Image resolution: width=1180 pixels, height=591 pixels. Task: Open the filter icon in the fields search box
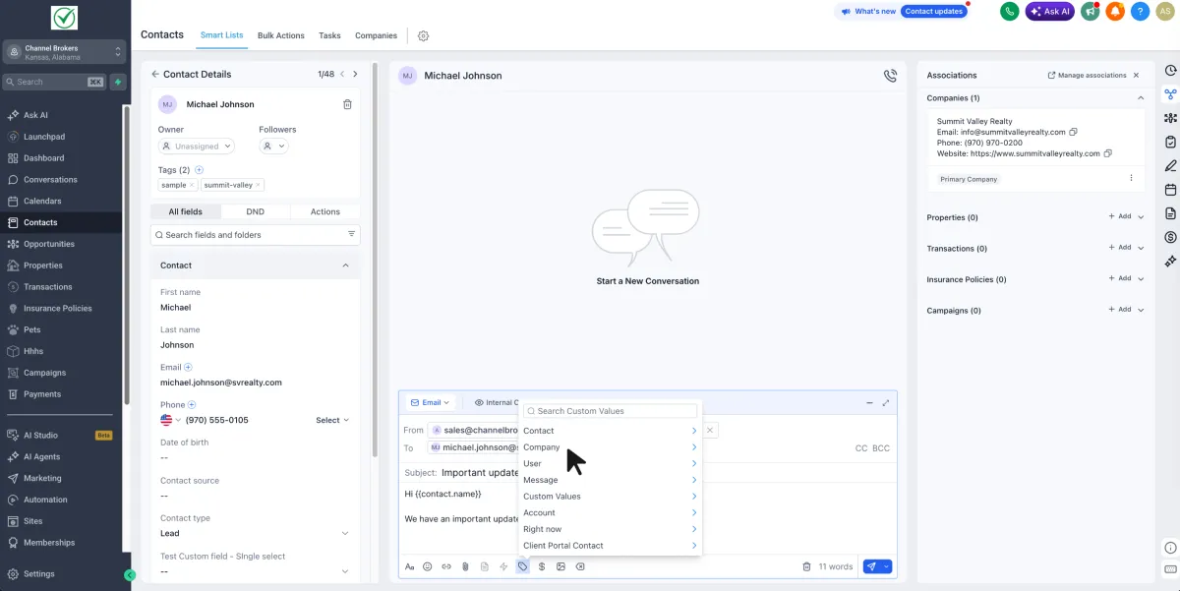pos(351,235)
